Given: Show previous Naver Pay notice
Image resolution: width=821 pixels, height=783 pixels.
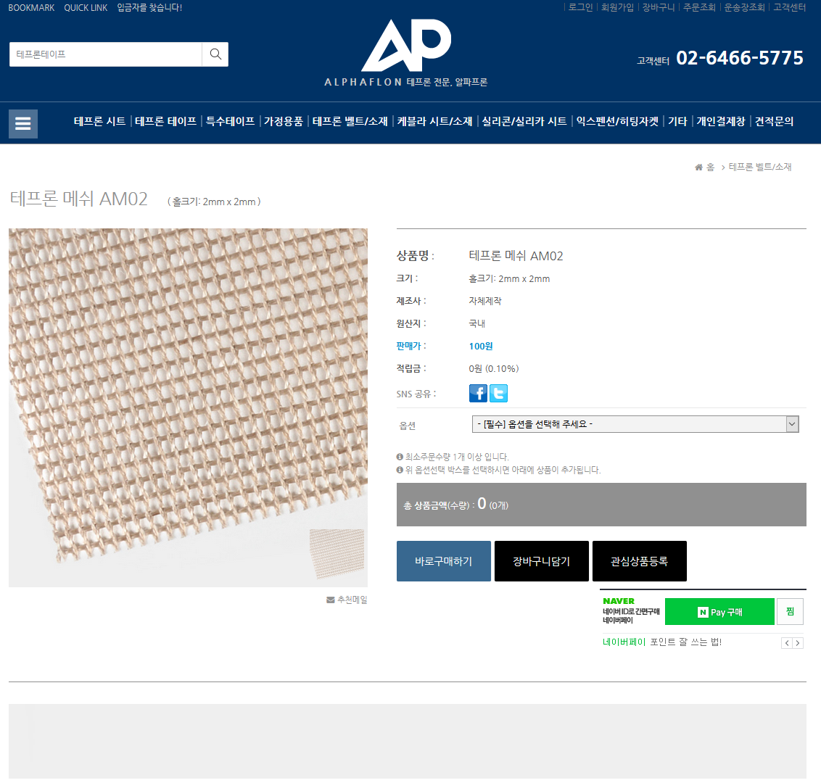Looking at the screenshot, I should (x=787, y=643).
